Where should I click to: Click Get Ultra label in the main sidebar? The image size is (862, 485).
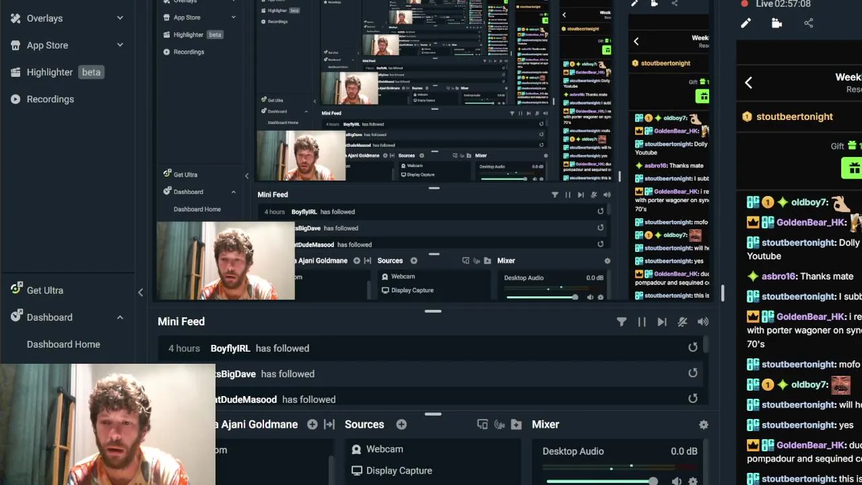coord(45,290)
